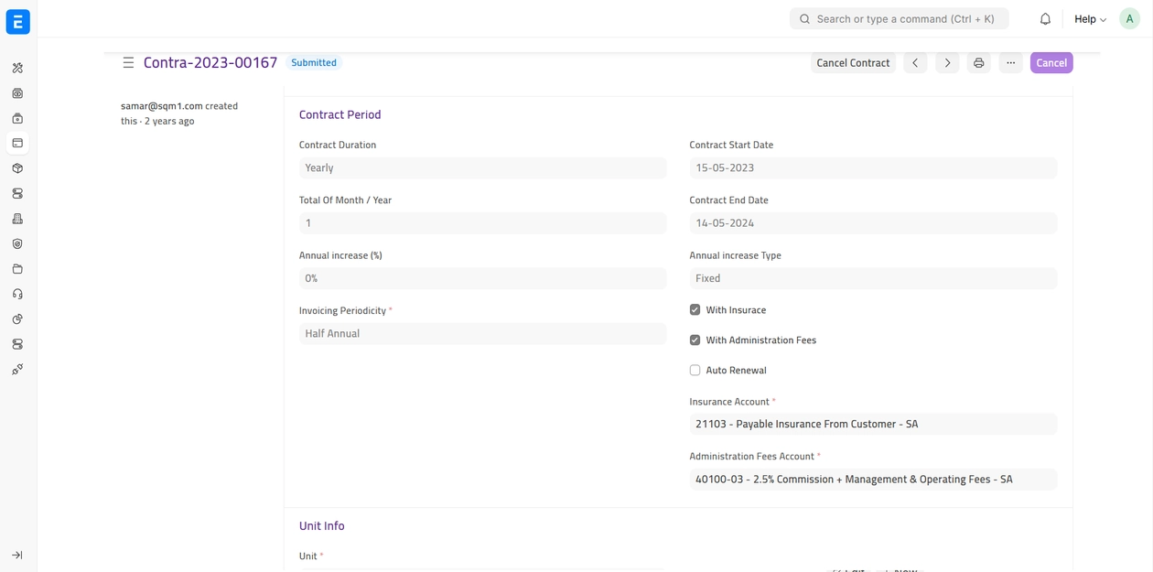Uncheck With Administration Fees checkbox
The width and height of the screenshot is (1153, 572).
click(695, 340)
